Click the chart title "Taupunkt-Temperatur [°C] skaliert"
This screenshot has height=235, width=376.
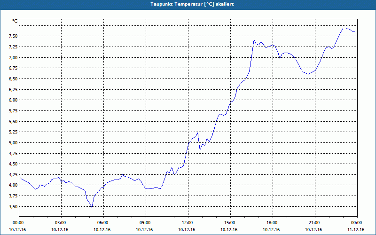[192, 4]
